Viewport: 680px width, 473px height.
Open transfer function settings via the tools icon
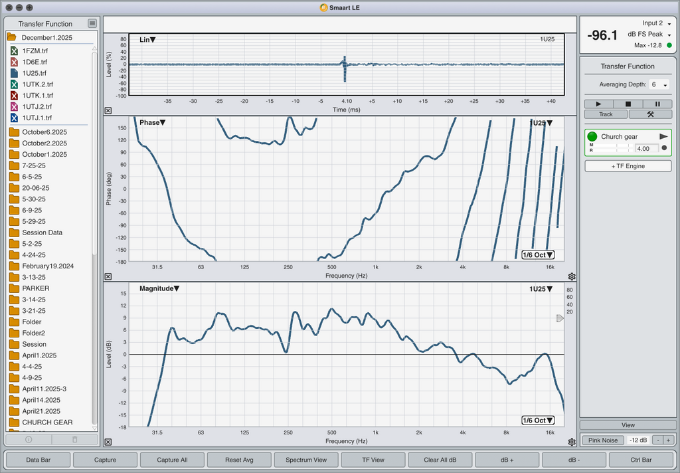tap(650, 114)
